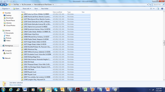The height and width of the screenshot is (92, 165).
Task: Create a New folder
Action: point(45,9)
